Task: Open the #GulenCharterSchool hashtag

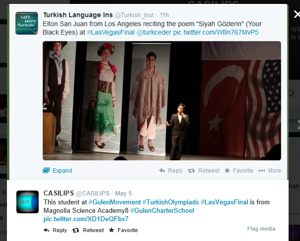Action: 162,210
